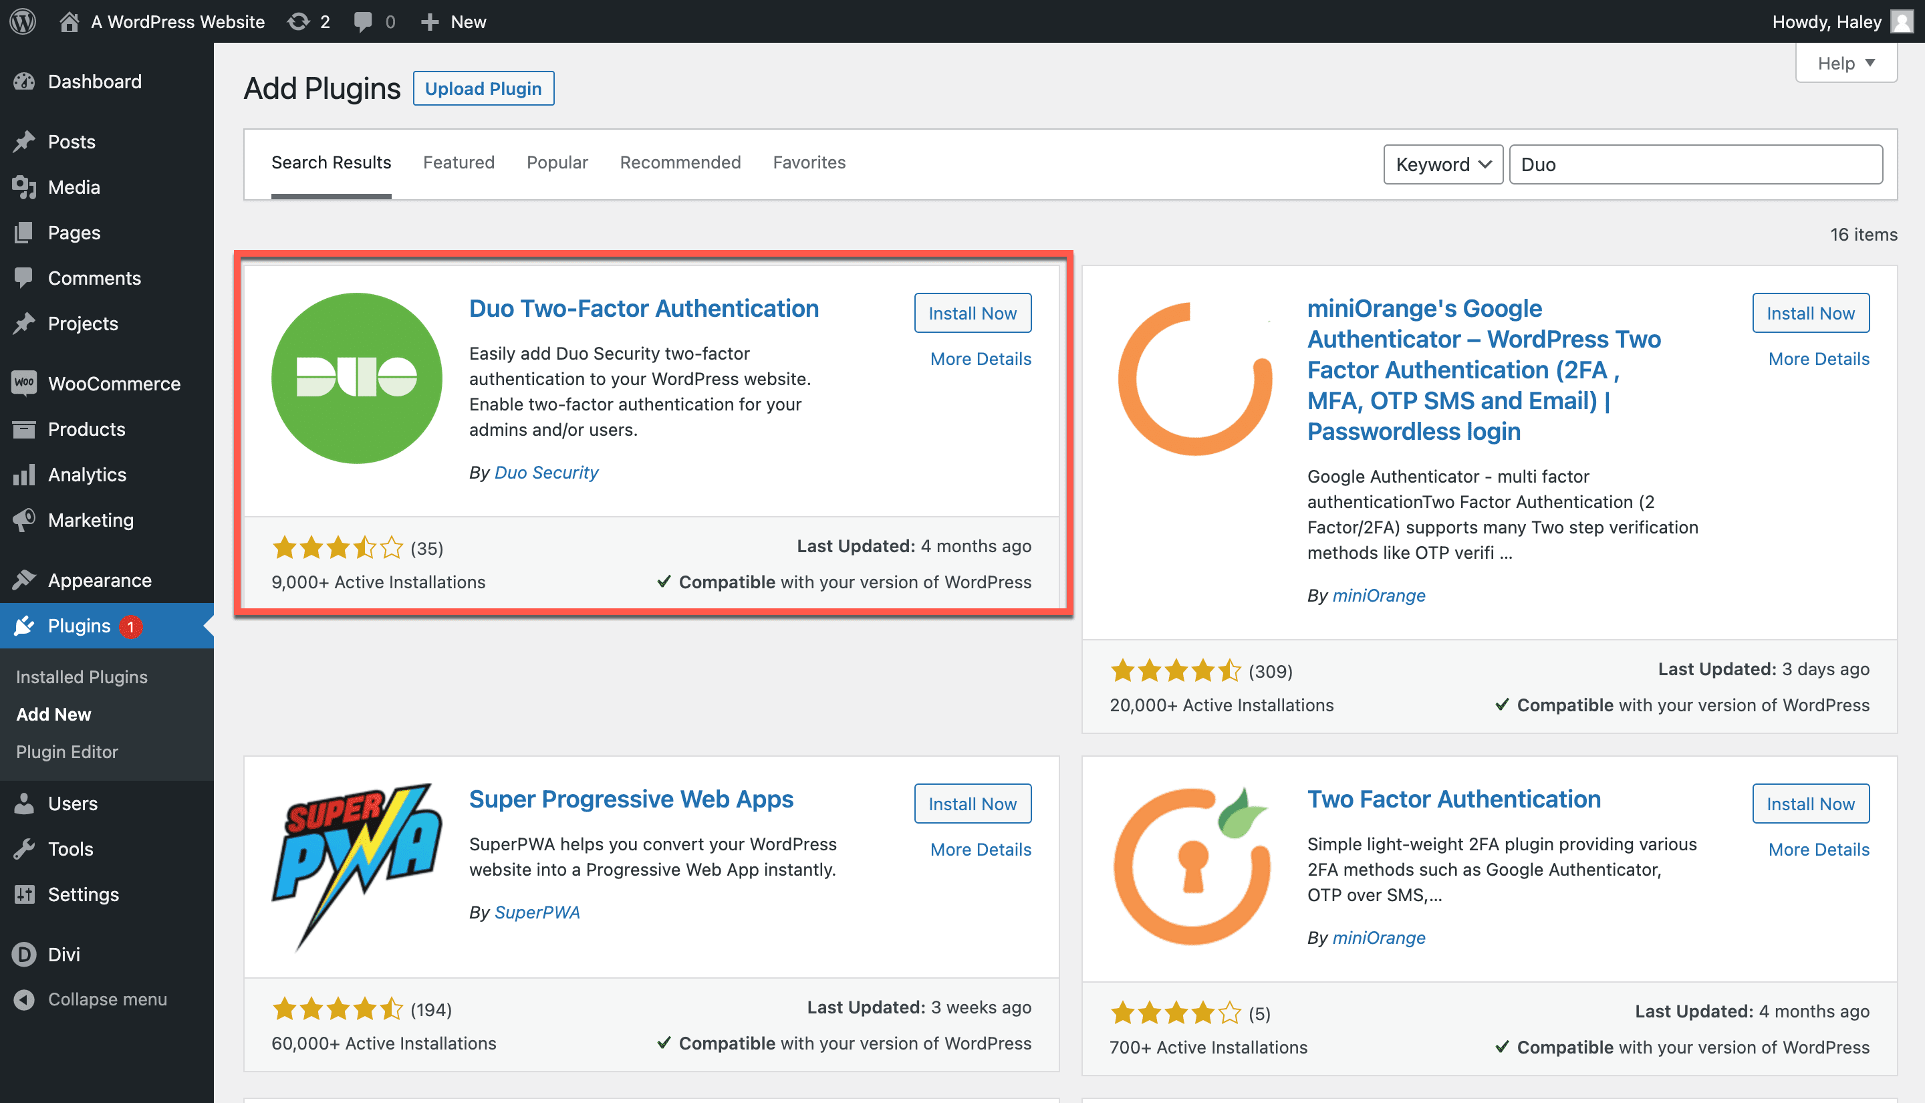
Task: Open the Keyword search type dropdown
Action: click(x=1442, y=164)
